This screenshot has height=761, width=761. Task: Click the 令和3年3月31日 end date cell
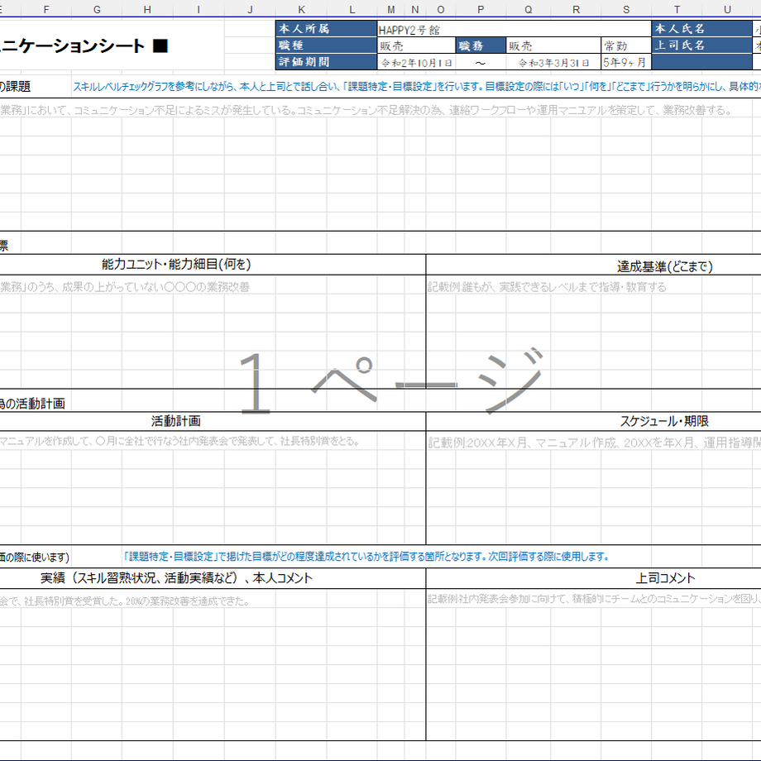coord(553,62)
